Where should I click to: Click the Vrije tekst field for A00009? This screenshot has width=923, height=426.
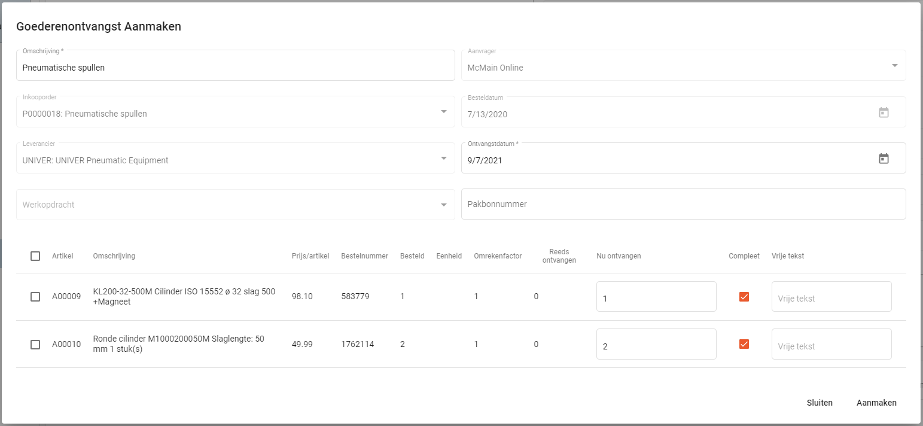(x=831, y=297)
